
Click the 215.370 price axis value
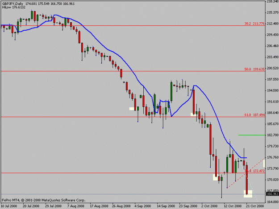pos(273,12)
